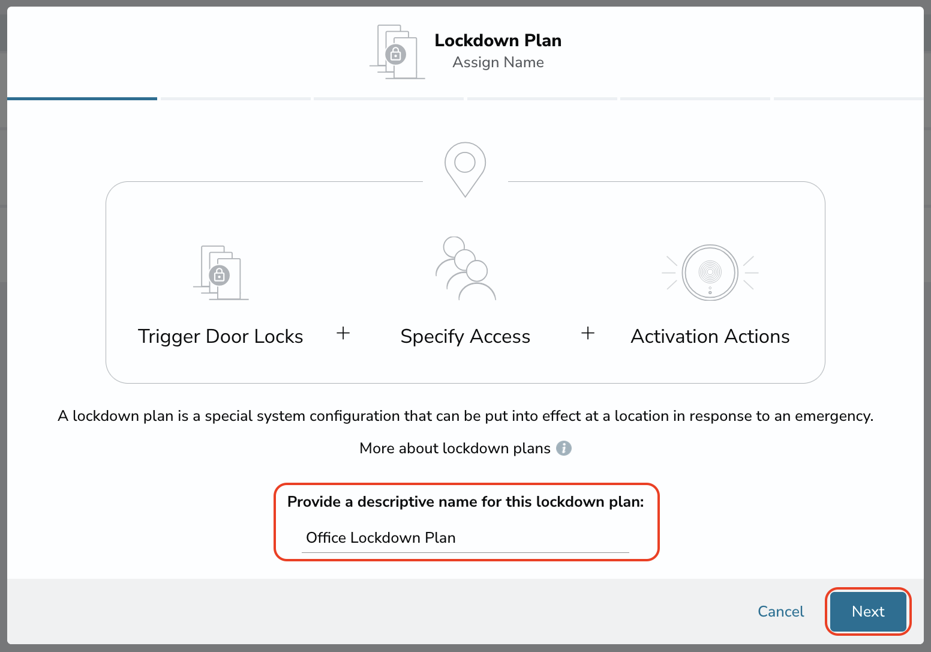Image resolution: width=931 pixels, height=652 pixels.
Task: Click the Trigger Door Locks door icon
Action: coord(221,273)
